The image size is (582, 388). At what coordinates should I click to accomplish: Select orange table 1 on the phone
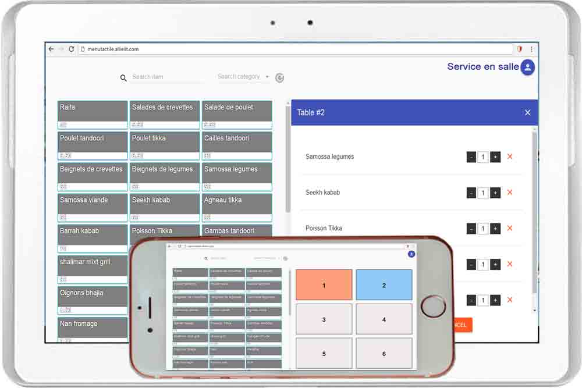point(324,285)
